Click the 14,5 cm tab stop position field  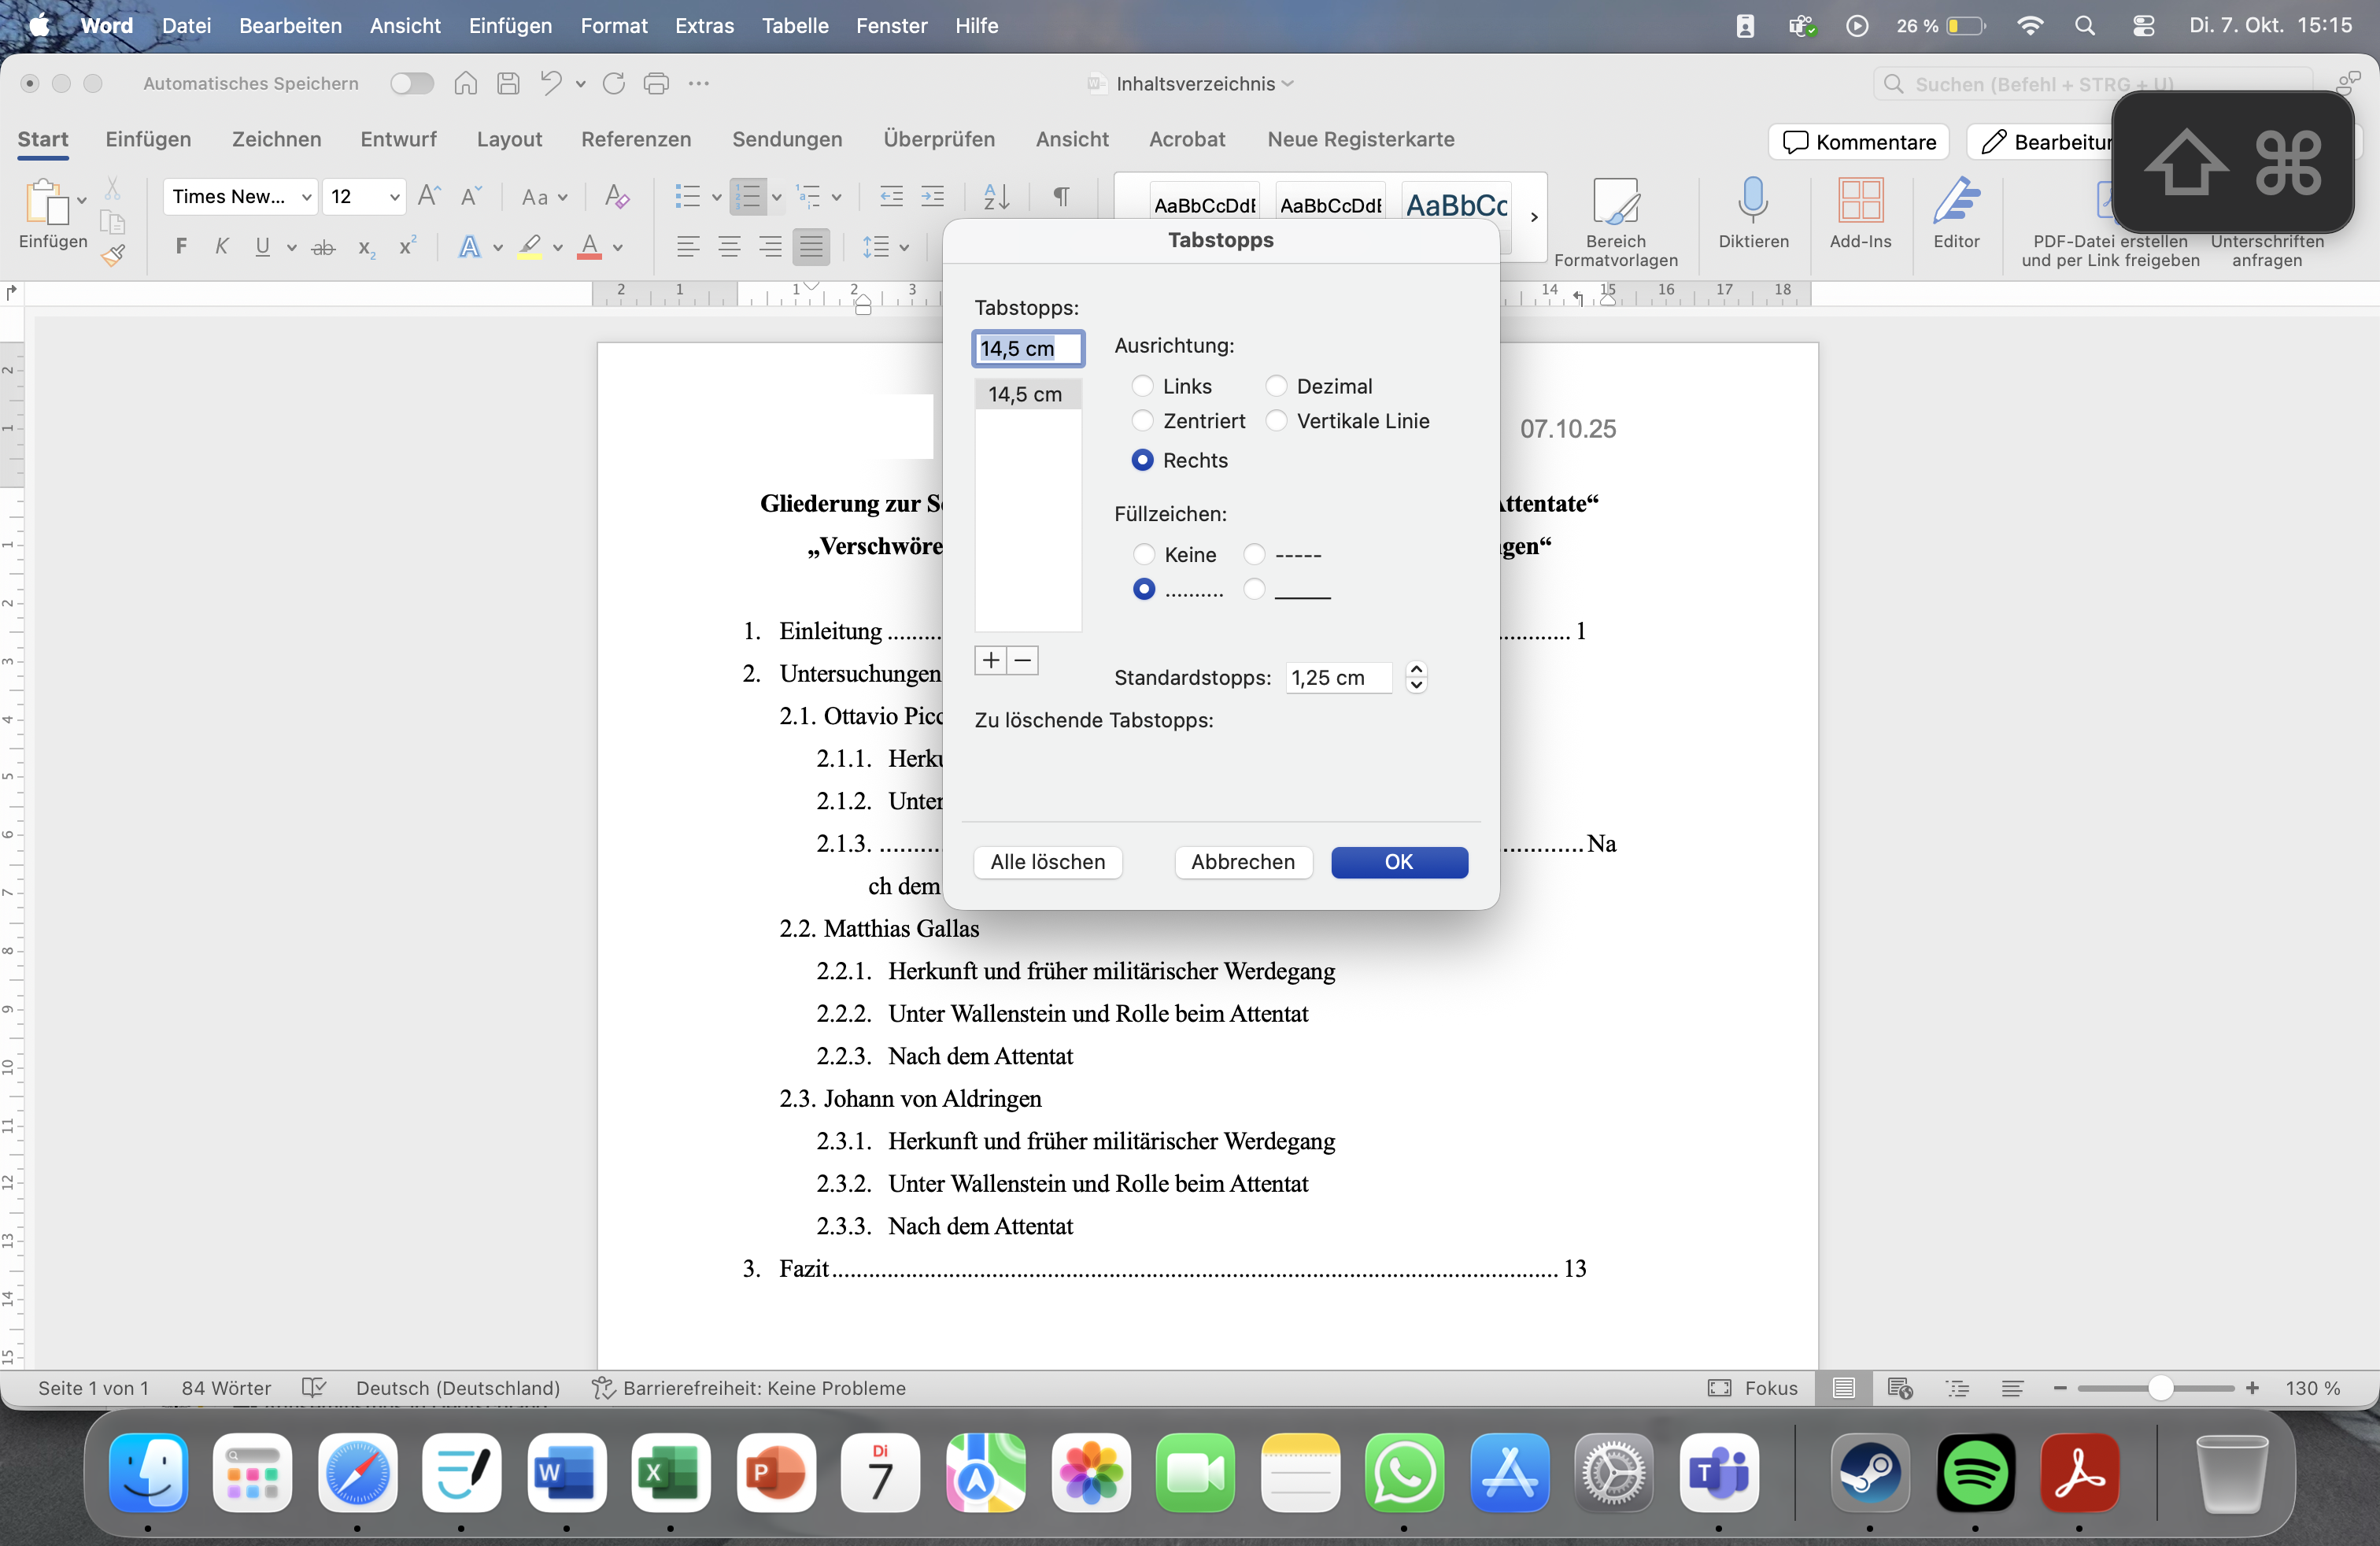(1028, 348)
